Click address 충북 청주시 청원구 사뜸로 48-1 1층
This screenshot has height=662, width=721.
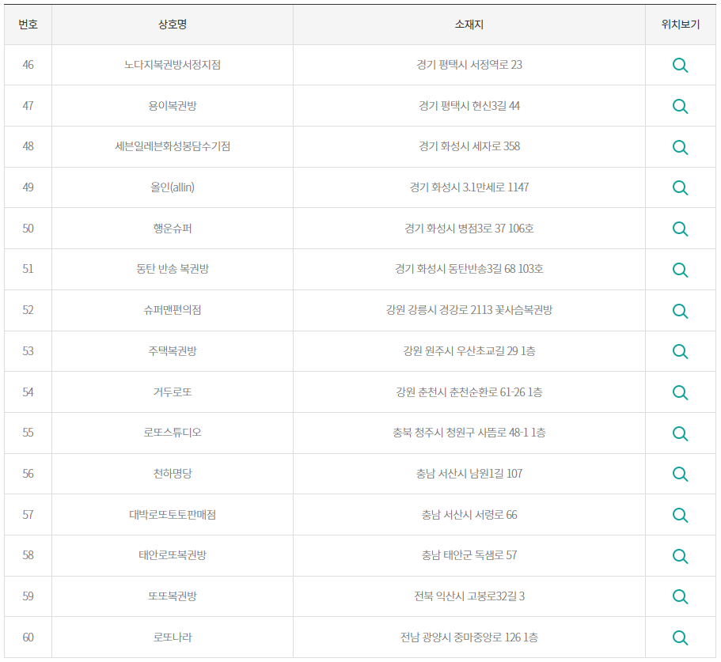[469, 433]
